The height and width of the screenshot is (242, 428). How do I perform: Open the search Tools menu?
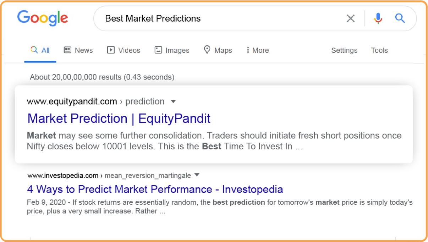click(x=379, y=50)
